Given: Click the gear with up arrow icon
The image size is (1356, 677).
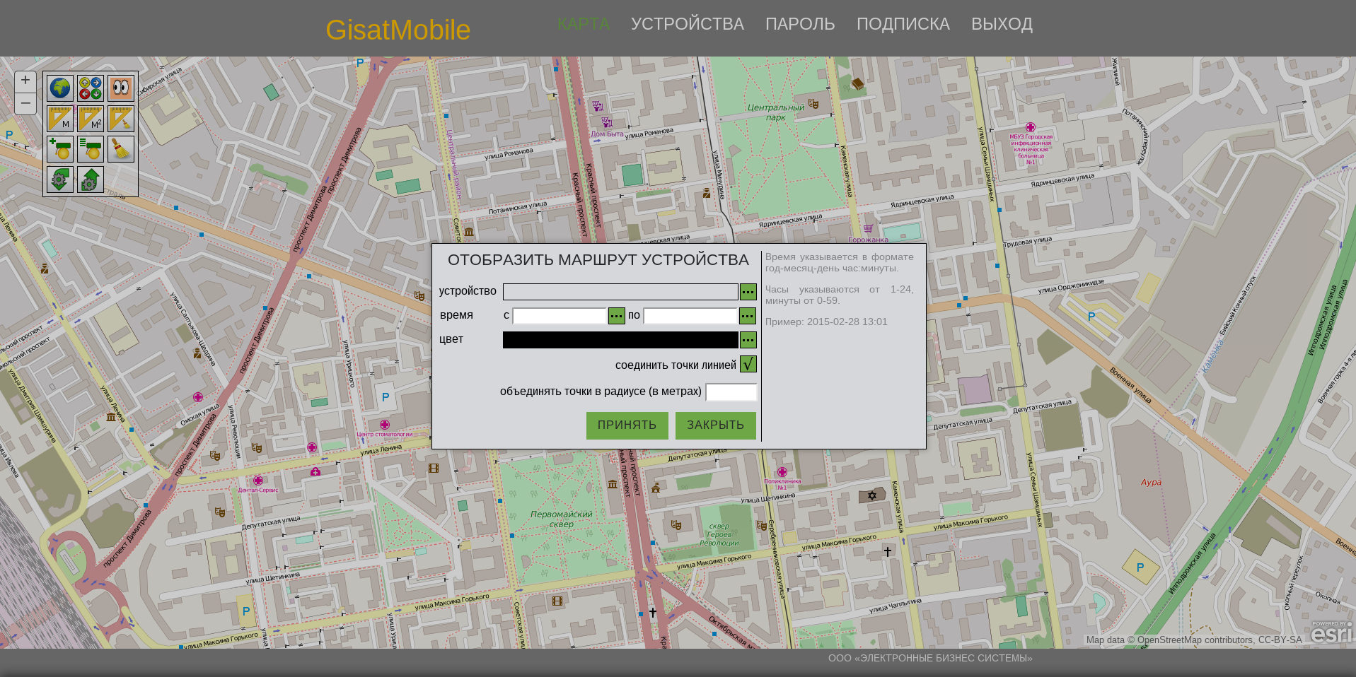Looking at the screenshot, I should coord(91,179).
